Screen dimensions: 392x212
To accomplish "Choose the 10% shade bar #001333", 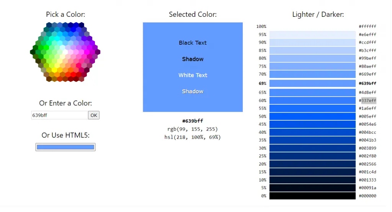I will (312, 180).
